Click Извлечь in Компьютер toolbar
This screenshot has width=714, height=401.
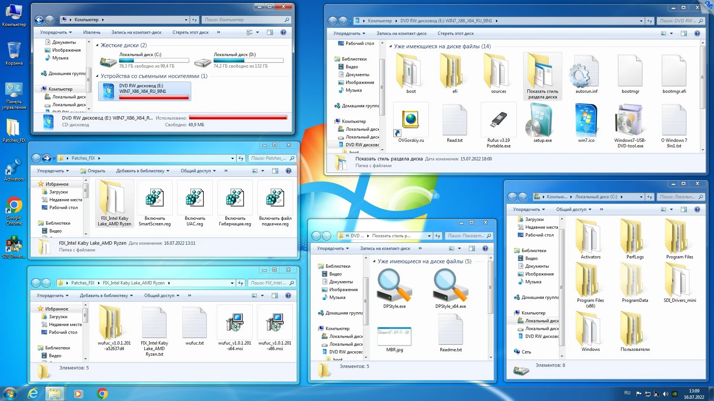coord(91,32)
